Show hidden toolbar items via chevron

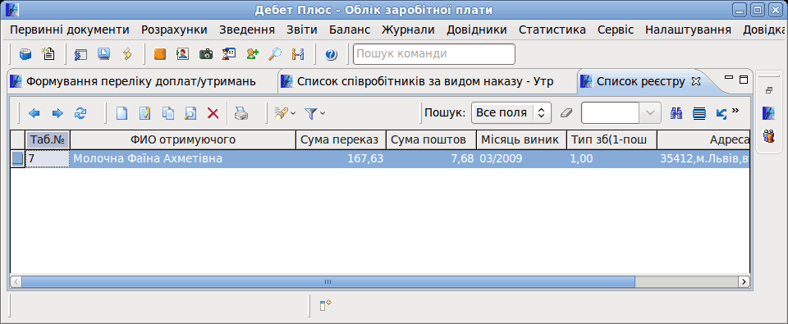[x=735, y=110]
